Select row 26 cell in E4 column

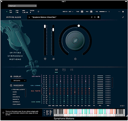68,96
